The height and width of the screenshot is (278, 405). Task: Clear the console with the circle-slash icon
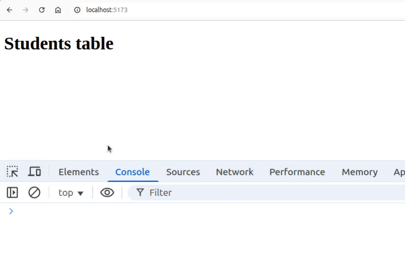click(35, 192)
